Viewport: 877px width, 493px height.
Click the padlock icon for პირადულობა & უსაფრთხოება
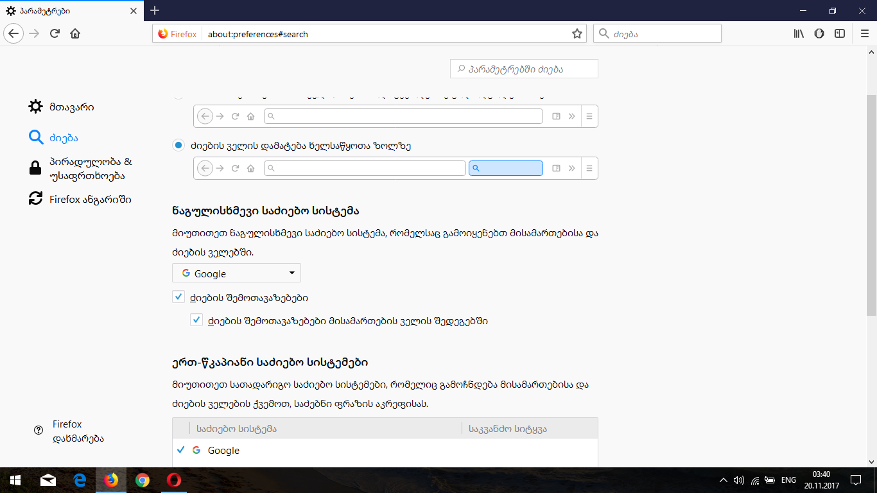pos(36,168)
